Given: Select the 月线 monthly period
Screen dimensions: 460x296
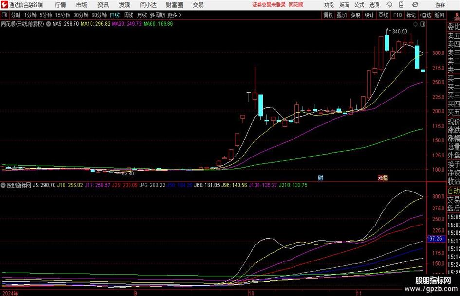Looking at the screenshot, I should click(142, 15).
